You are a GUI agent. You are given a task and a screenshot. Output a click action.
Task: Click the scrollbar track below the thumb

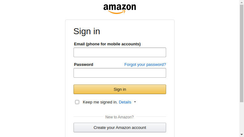241,117
